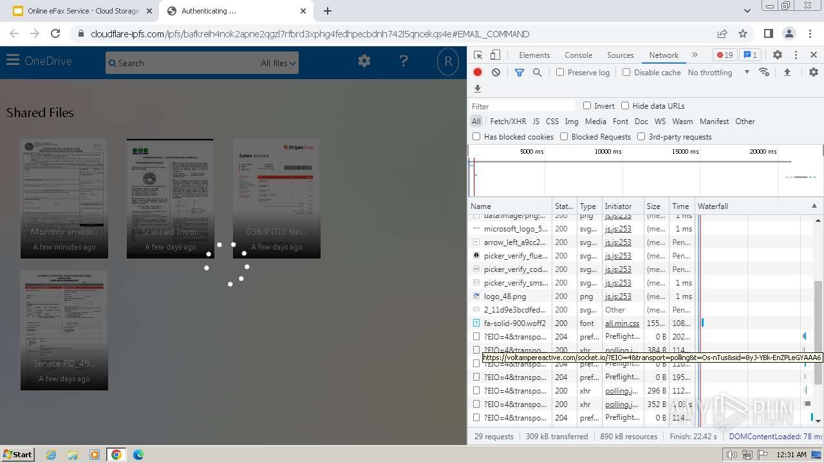Click the inspect element picker icon
The image size is (824, 463).
coord(478,55)
